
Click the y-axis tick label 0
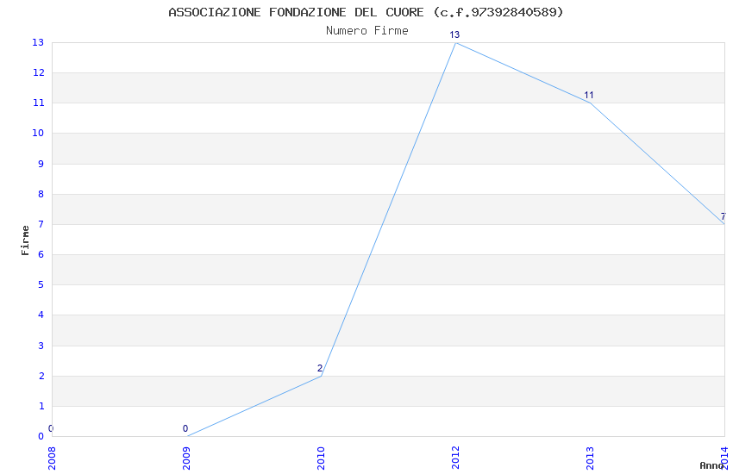pos(41,436)
